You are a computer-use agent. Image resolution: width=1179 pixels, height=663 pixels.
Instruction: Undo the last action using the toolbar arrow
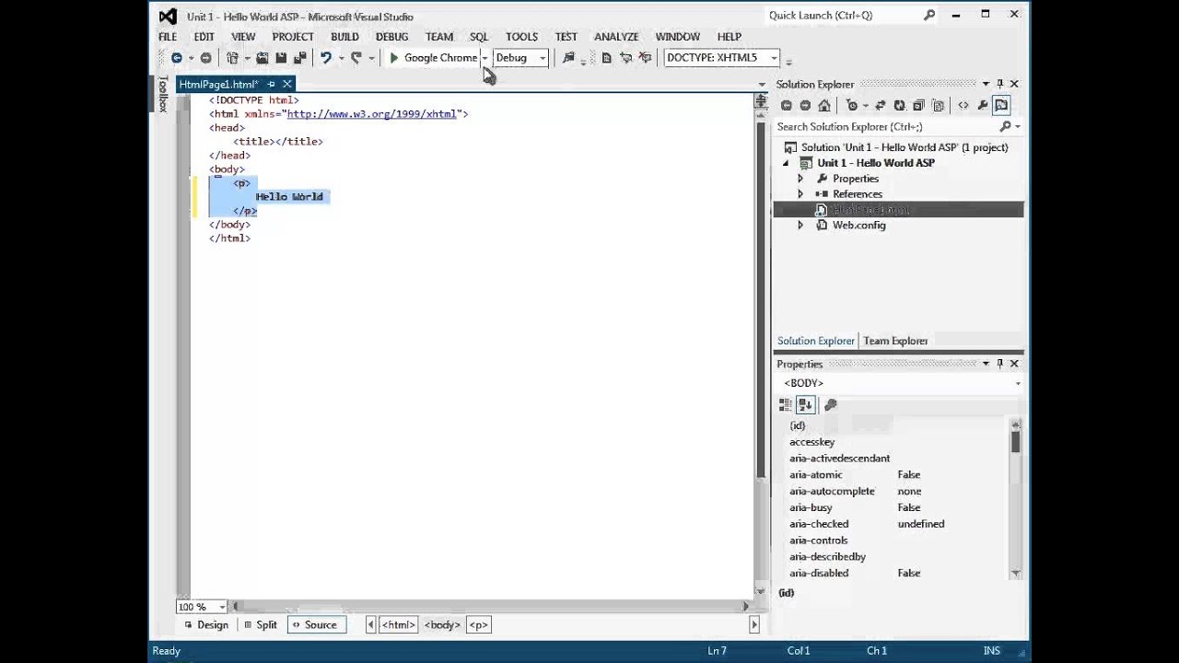326,58
